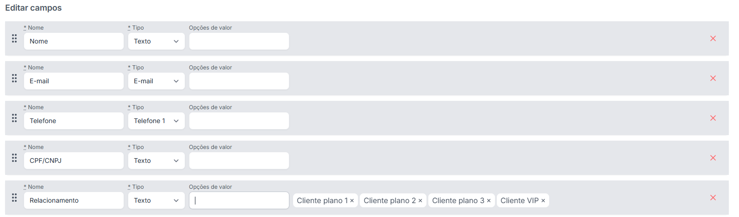Viewport: 739px width, 217px height.
Task: Click the drag handle for Relacionamento row
Action: coord(14,198)
